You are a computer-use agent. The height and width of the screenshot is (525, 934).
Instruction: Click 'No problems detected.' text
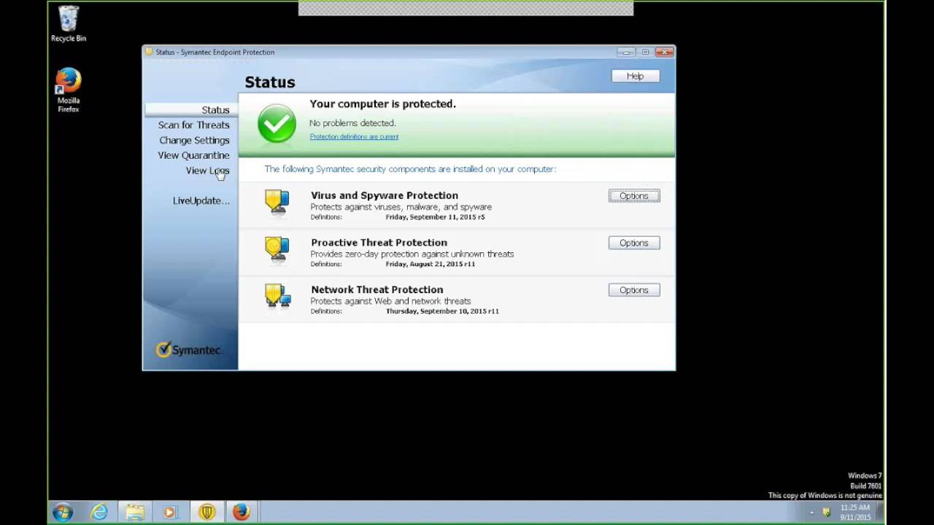coord(352,123)
